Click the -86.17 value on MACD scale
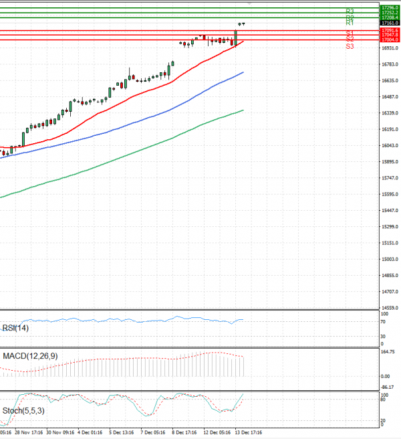The height and width of the screenshot is (439, 401). click(387, 387)
